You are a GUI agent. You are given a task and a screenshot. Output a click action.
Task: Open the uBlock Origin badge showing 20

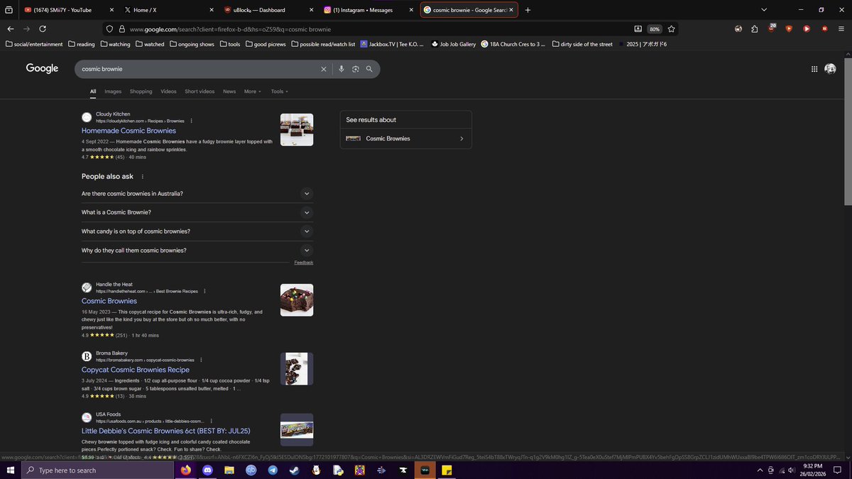(x=772, y=29)
